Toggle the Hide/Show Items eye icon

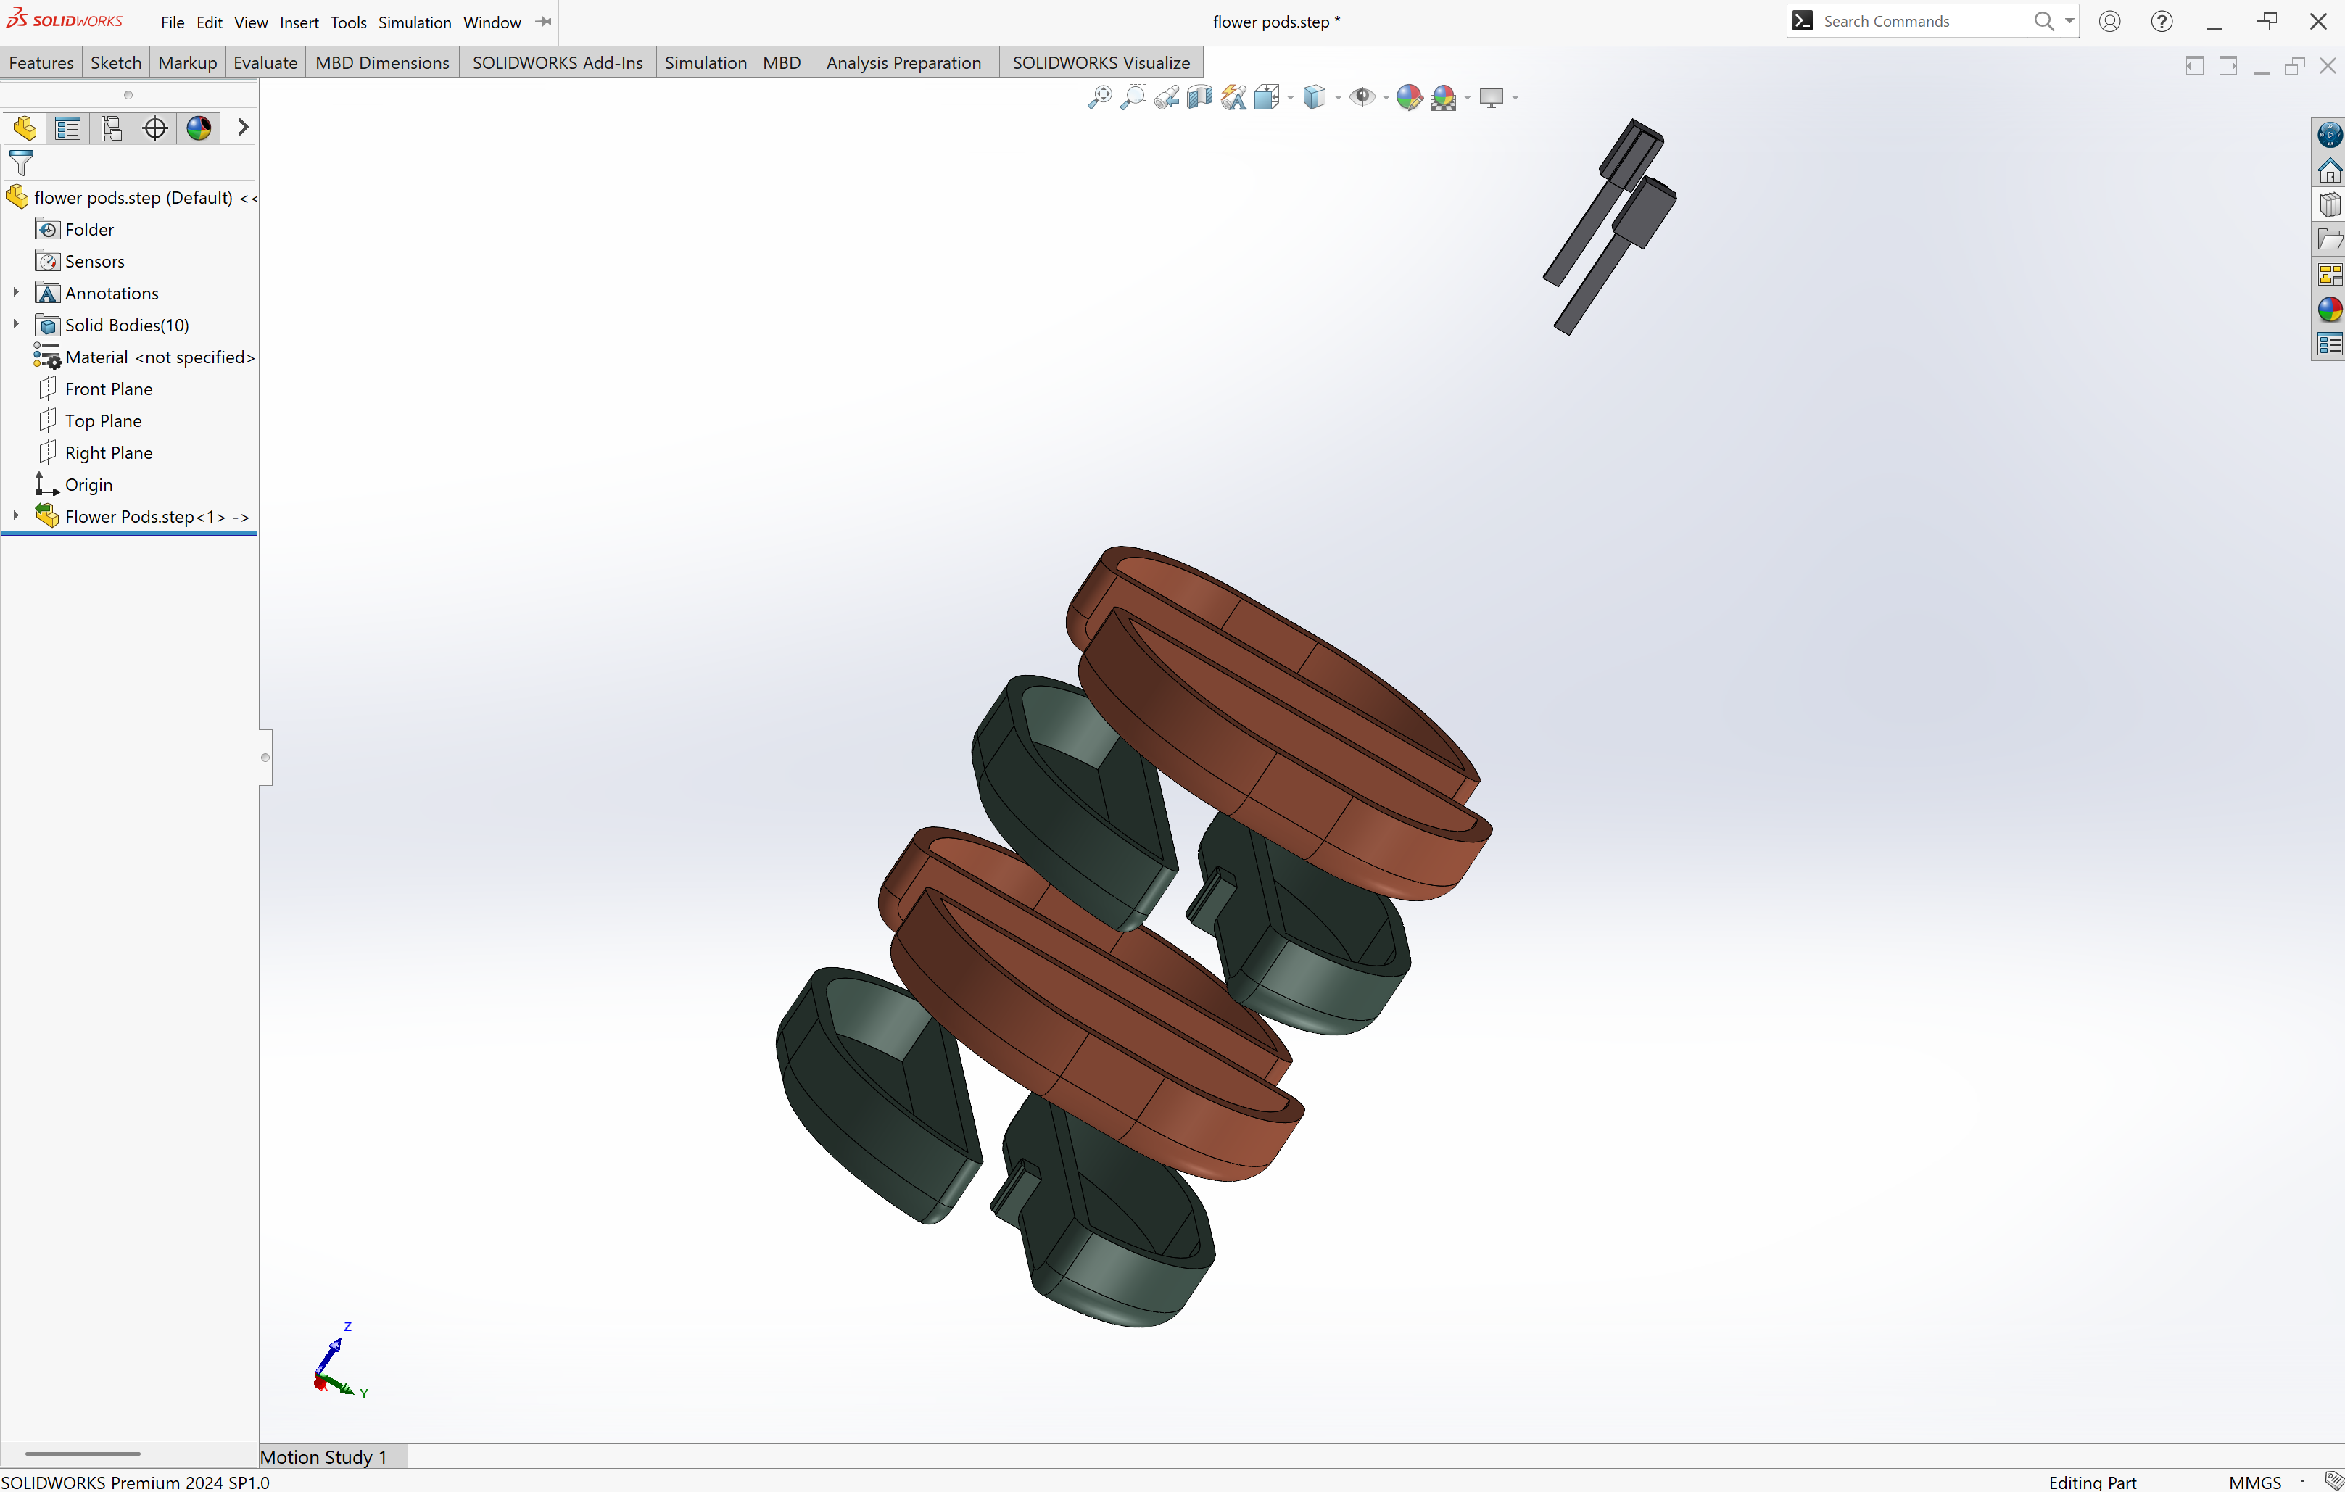(1362, 97)
